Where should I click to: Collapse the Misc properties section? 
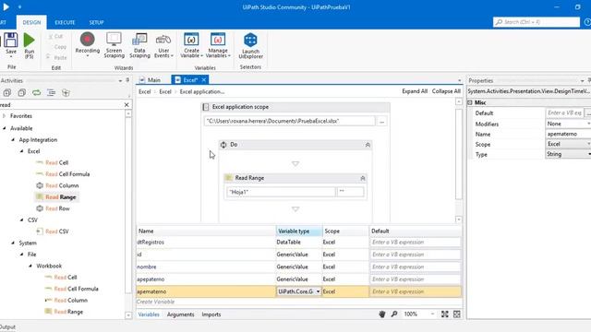click(x=470, y=102)
